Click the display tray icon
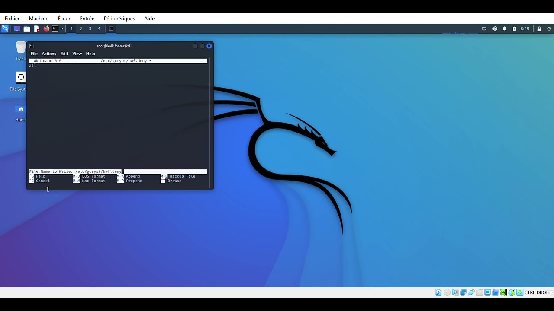 [x=484, y=29]
